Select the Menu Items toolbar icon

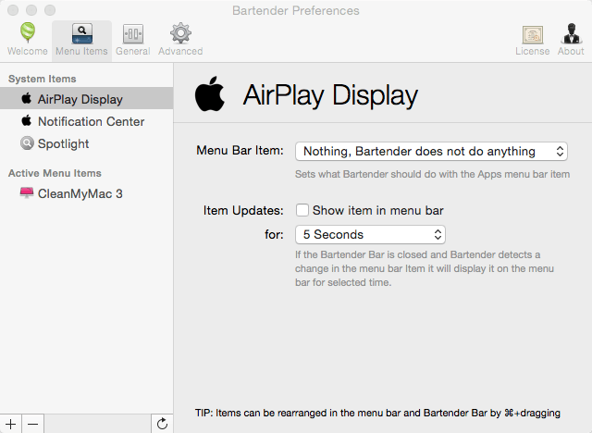[81, 39]
